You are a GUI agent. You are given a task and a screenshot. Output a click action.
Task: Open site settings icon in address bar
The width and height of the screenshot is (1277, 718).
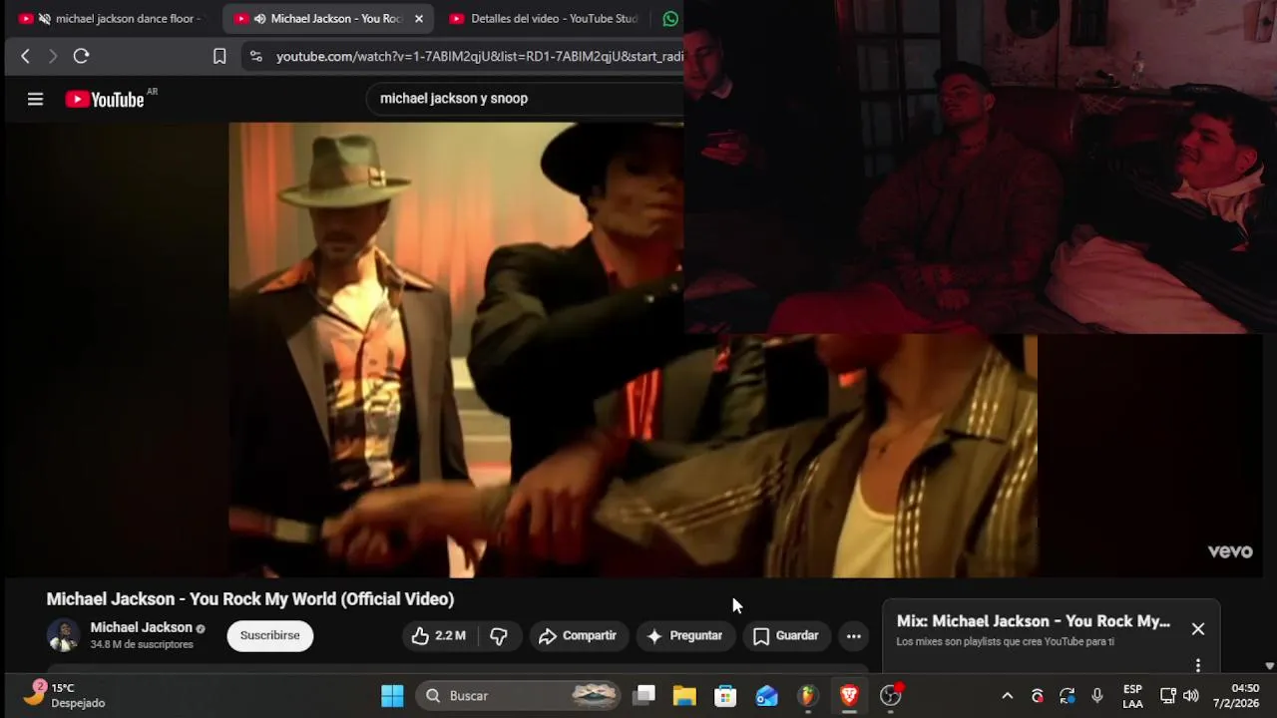(x=255, y=57)
